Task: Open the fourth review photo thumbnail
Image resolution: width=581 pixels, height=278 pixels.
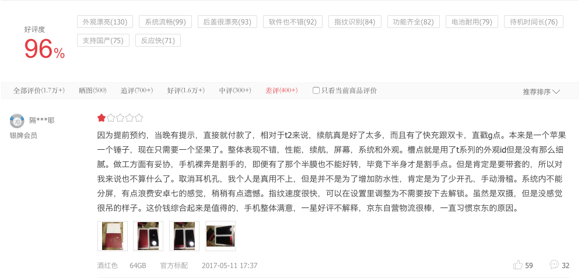Action: coord(220,236)
